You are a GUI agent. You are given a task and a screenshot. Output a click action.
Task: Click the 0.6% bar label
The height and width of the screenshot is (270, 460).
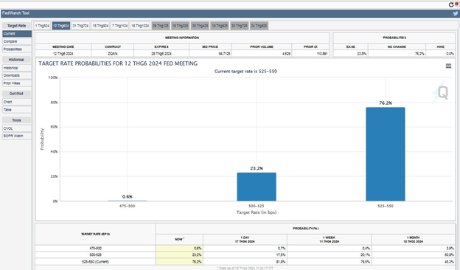click(128, 197)
